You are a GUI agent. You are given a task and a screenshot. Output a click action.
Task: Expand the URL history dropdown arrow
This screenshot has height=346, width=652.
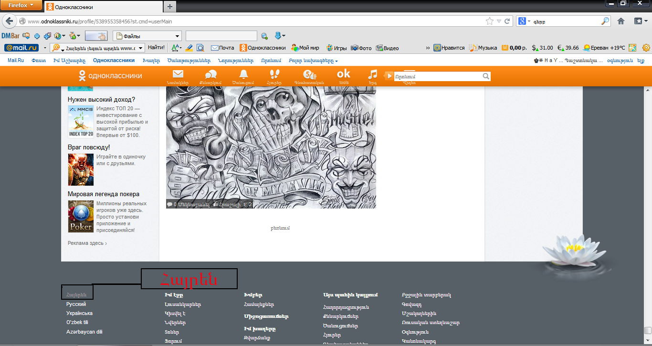pos(499,21)
